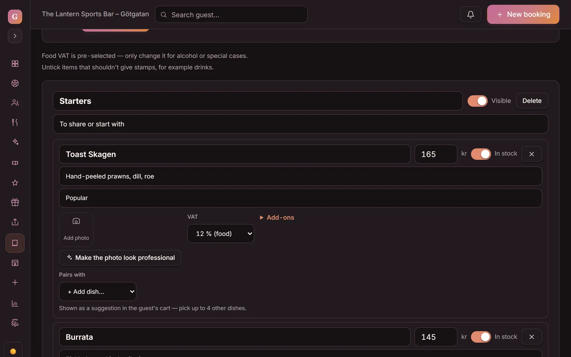Image resolution: width=571 pixels, height=357 pixels.
Task: Click the plus icon in sidebar
Action: [15, 282]
